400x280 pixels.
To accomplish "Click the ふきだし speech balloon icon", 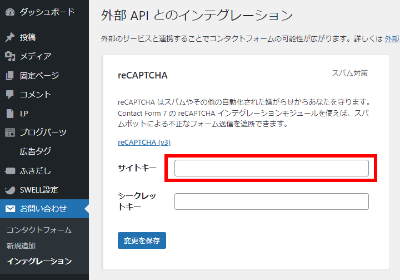I will coord(10,171).
